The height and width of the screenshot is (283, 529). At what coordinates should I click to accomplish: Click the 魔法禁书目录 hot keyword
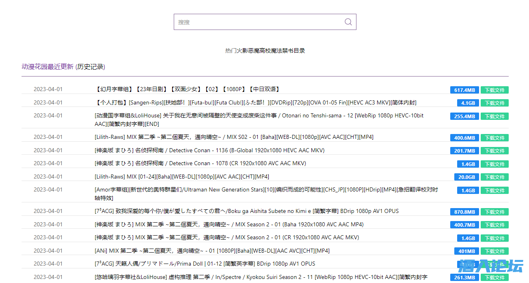click(288, 51)
